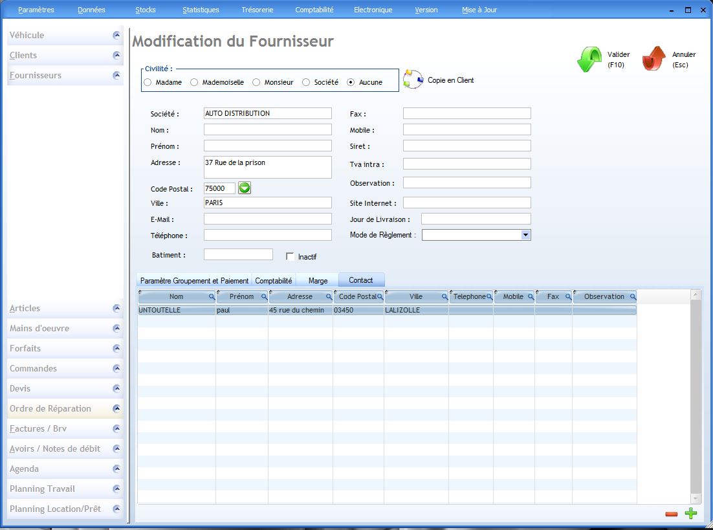Click the search icon in Observation column header
The height and width of the screenshot is (530, 713).
[633, 296]
